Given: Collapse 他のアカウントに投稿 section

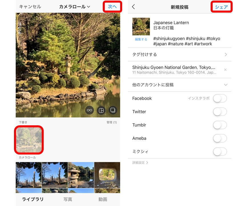Looking at the screenshot, I should pos(225,85).
